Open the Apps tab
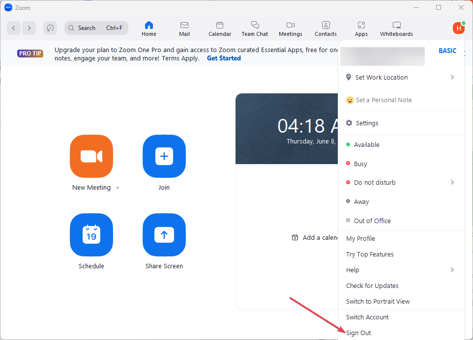 tap(361, 29)
